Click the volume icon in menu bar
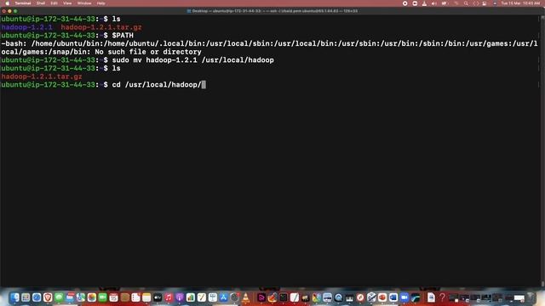This screenshot has height=306, width=545. [433, 3]
